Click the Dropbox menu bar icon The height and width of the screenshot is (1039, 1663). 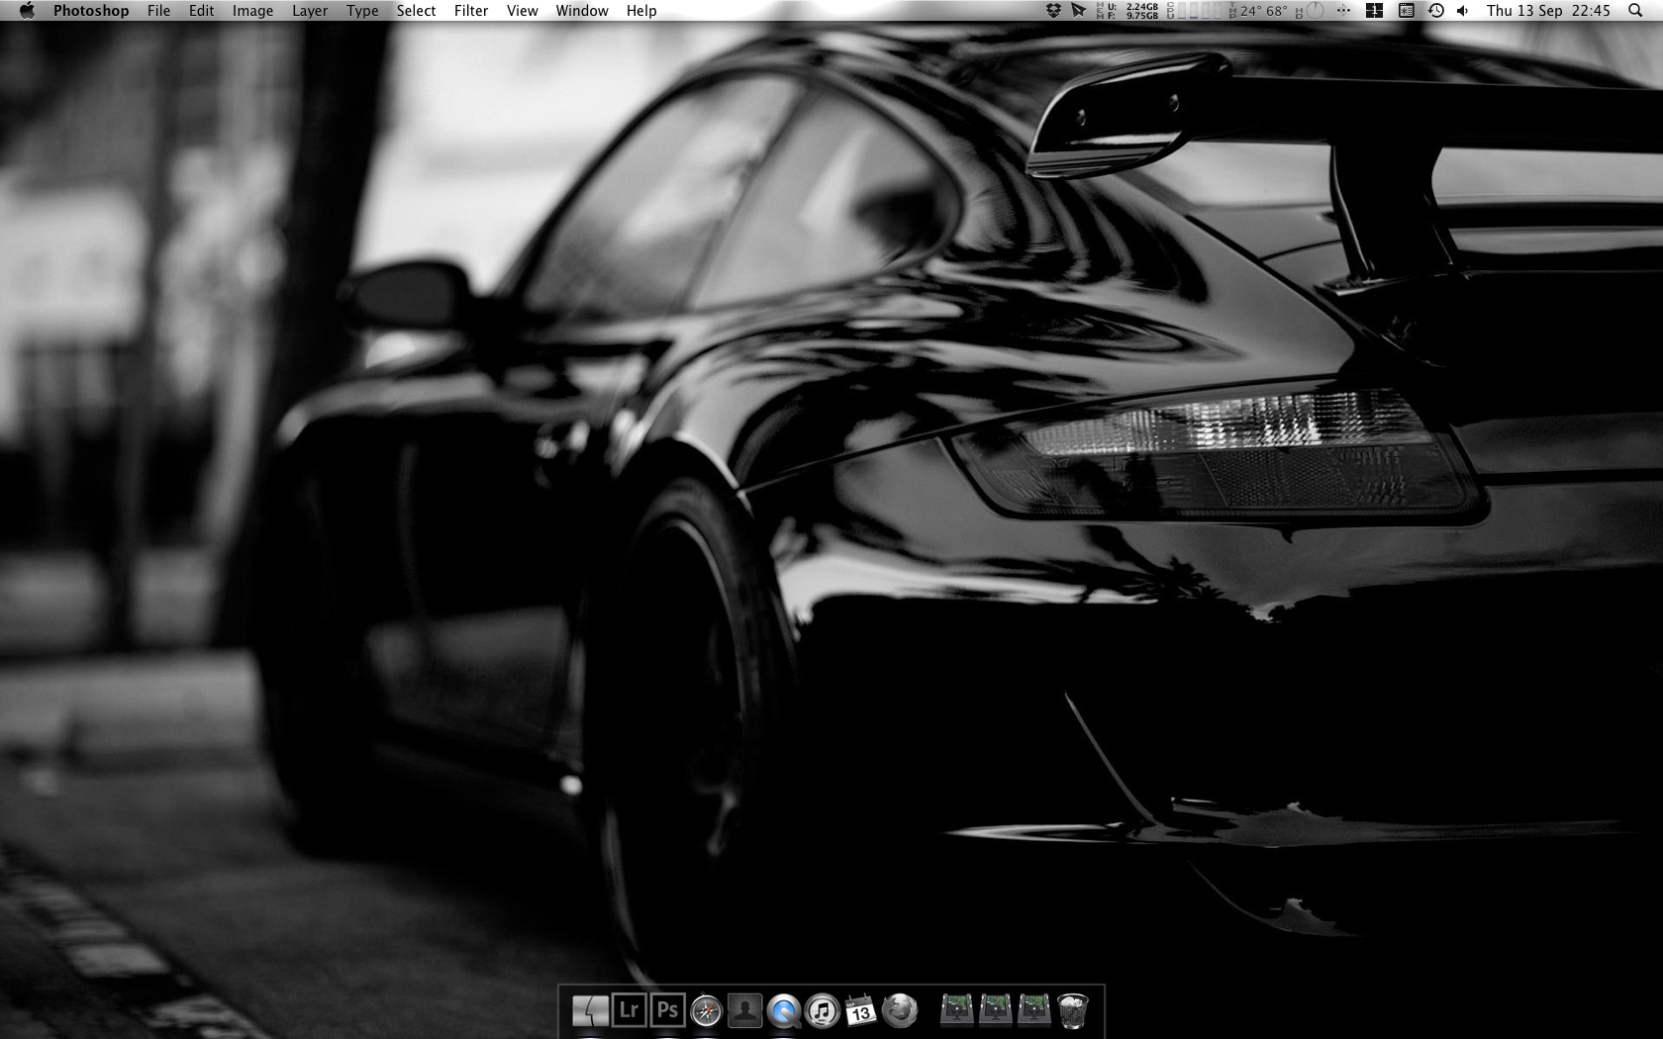point(1053,11)
